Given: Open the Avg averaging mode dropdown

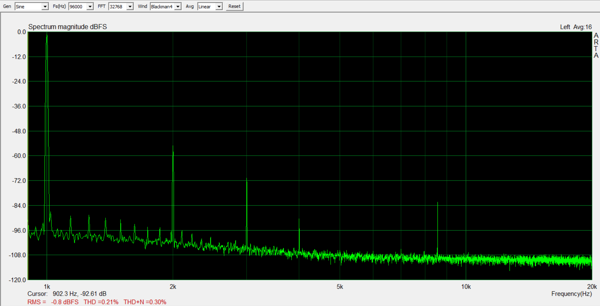Looking at the screenshot, I should (219, 7).
